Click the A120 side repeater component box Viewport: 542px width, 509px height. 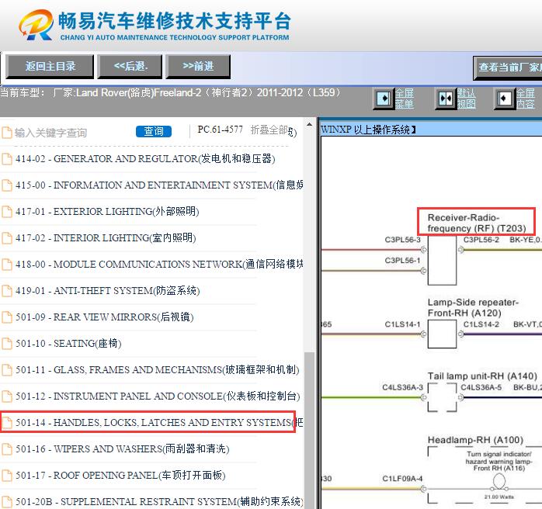coord(442,334)
